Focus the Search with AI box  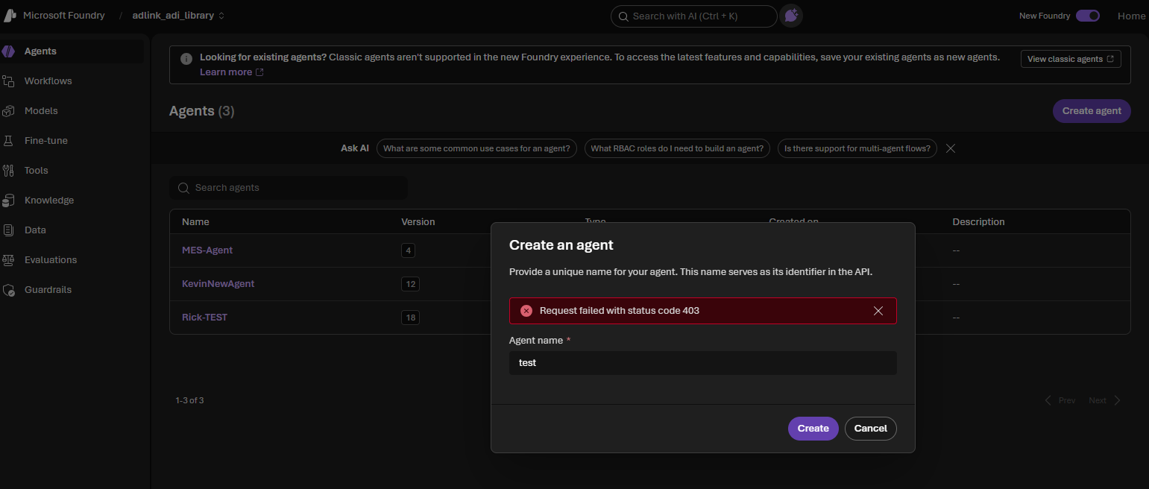pyautogui.click(x=693, y=16)
